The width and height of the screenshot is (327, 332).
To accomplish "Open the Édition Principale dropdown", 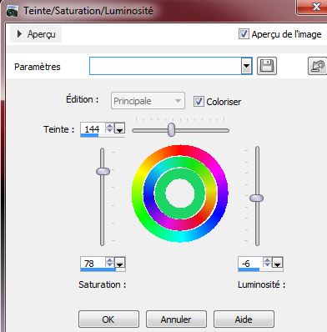I will pyautogui.click(x=148, y=101).
